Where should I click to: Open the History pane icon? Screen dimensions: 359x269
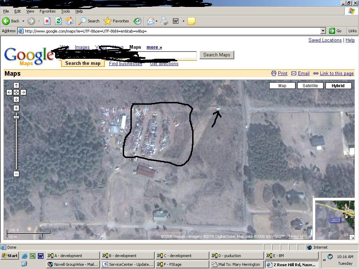137,21
